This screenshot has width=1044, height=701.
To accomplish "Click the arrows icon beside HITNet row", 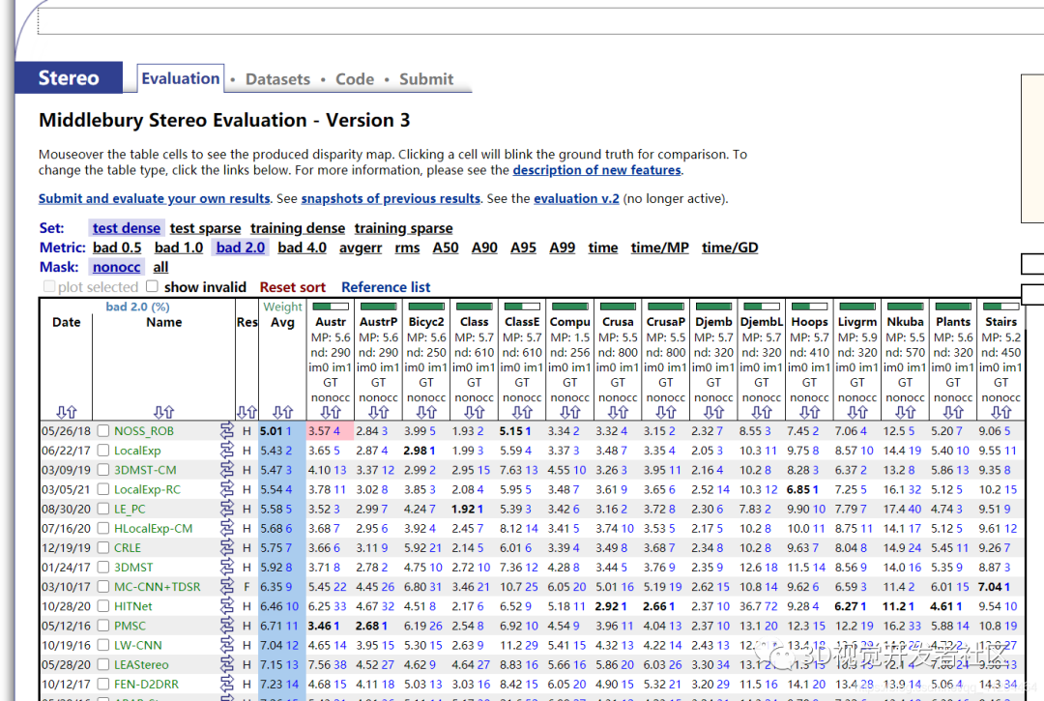I will click(x=228, y=606).
